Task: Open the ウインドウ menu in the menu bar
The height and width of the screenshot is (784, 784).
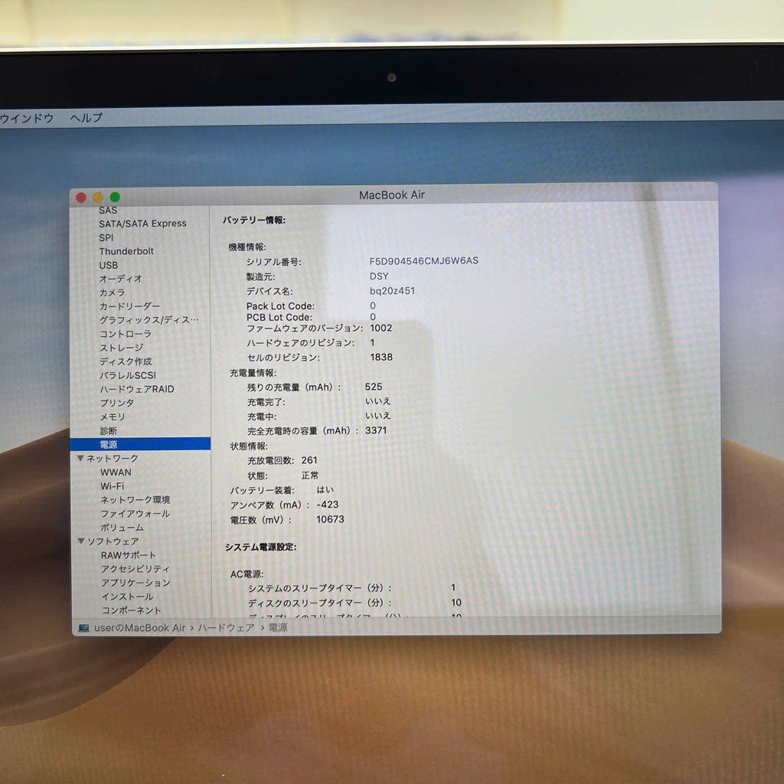Action: [x=26, y=119]
